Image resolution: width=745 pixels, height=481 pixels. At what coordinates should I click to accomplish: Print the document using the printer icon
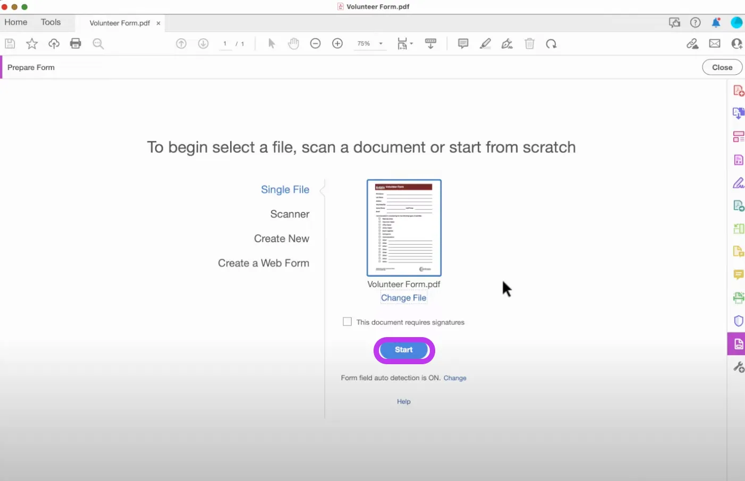pyautogui.click(x=75, y=44)
